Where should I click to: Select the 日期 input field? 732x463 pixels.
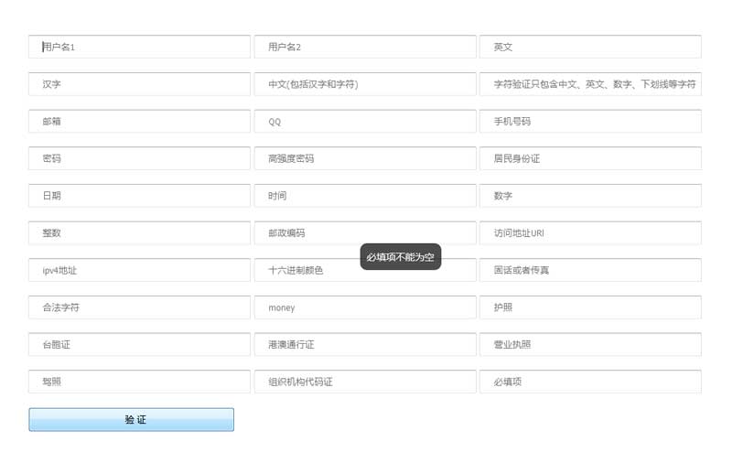click(x=139, y=196)
